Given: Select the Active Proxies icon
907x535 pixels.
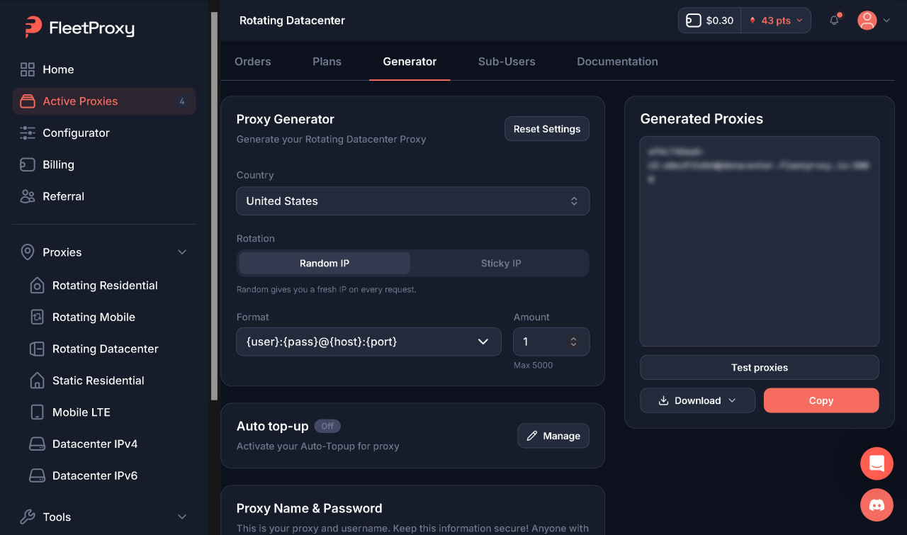Looking at the screenshot, I should [28, 101].
